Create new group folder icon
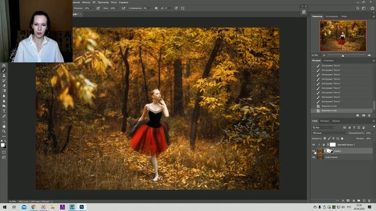The width and height of the screenshot is (376, 211). point(359,200)
